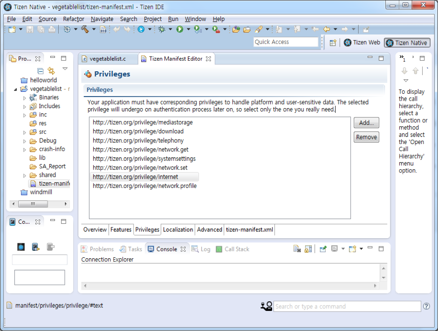The image size is (438, 331).
Task: Click the Emulator Manager icon in Connection Explorer
Action: (21, 247)
